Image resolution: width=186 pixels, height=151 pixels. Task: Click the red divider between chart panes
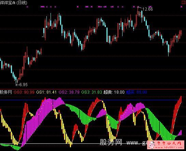(93, 89)
